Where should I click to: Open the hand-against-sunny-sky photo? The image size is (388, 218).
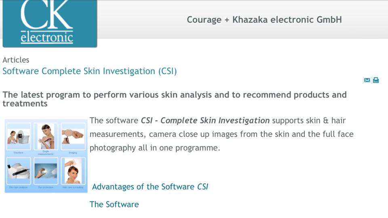pos(46,171)
